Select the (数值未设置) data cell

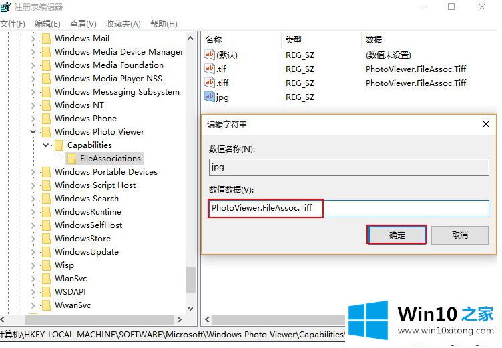[388, 55]
